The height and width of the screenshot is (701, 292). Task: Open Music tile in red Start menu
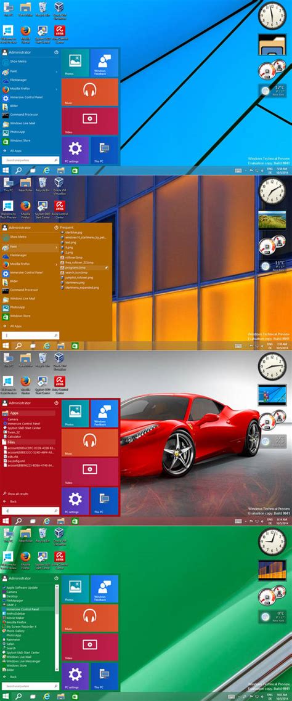point(90,443)
